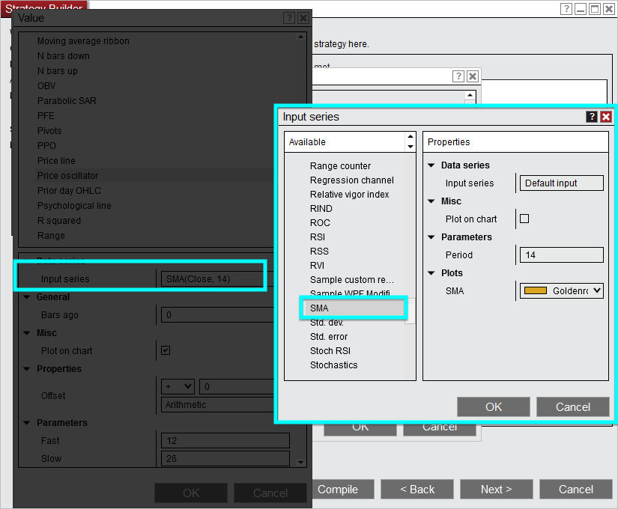Select RIND in Available list
This screenshot has width=618, height=509.
coord(321,208)
